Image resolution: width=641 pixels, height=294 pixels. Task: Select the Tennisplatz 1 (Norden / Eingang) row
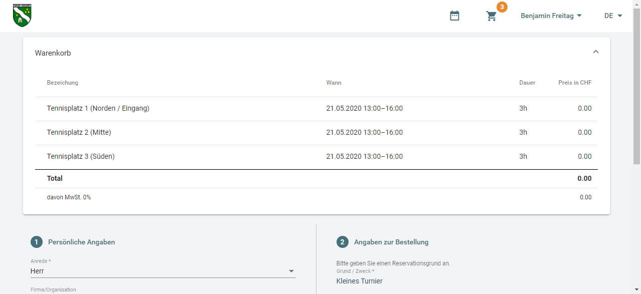[98, 108]
